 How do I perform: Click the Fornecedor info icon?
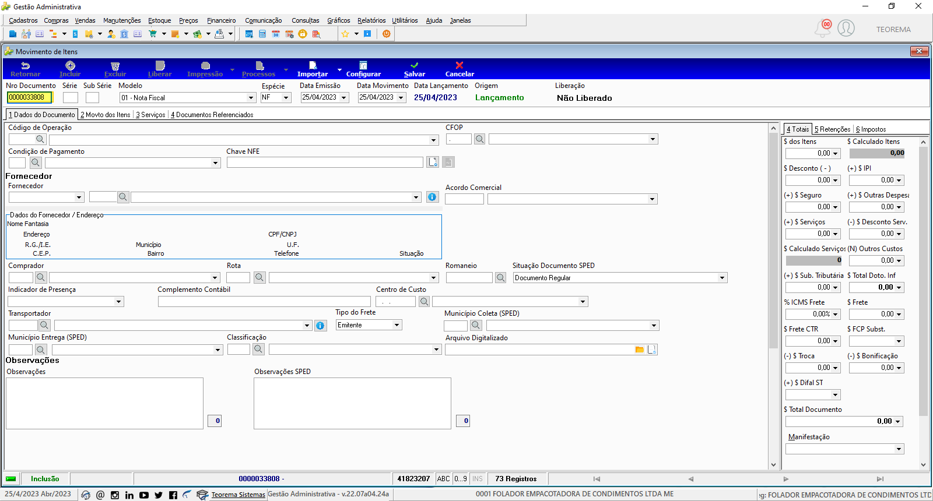pyautogui.click(x=432, y=197)
